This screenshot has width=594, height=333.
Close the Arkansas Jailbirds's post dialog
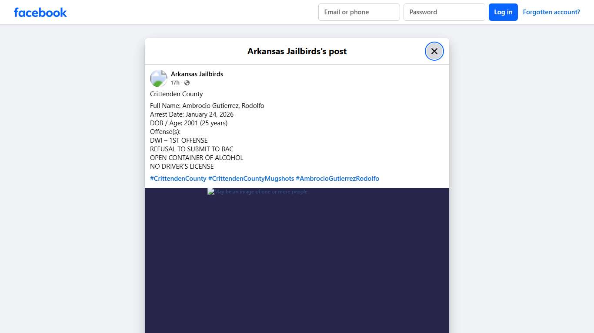coord(434,51)
